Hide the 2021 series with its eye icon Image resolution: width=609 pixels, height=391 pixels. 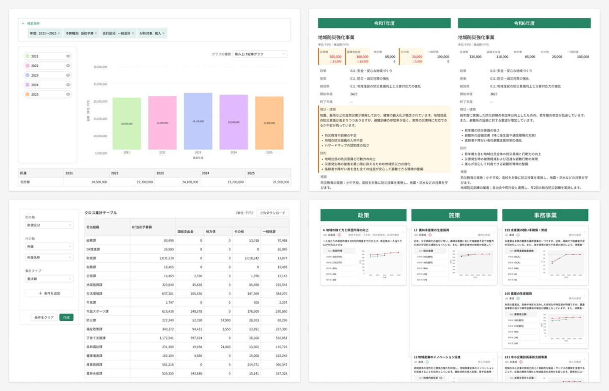[x=68, y=56]
